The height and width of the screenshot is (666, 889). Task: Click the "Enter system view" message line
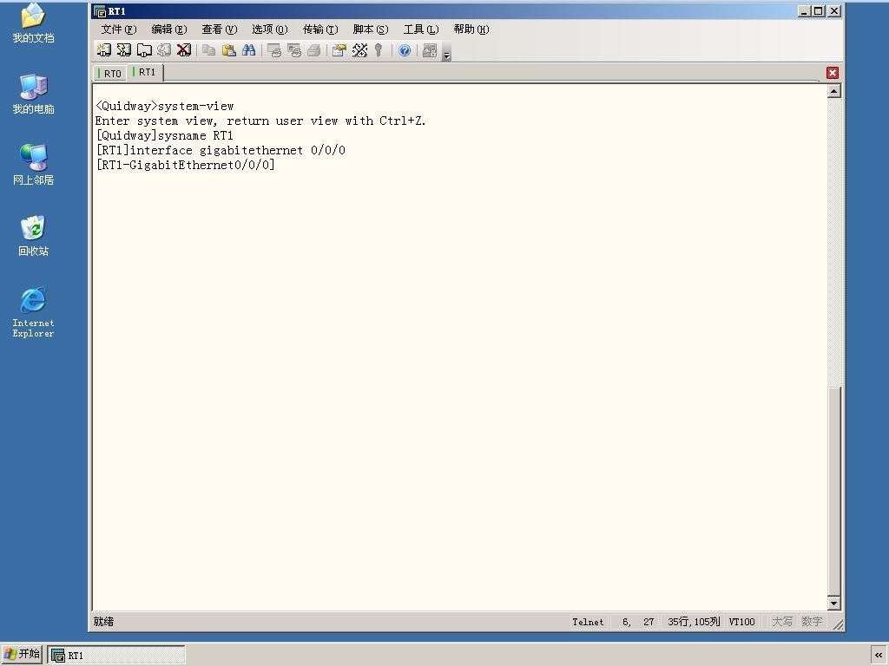[x=260, y=121]
